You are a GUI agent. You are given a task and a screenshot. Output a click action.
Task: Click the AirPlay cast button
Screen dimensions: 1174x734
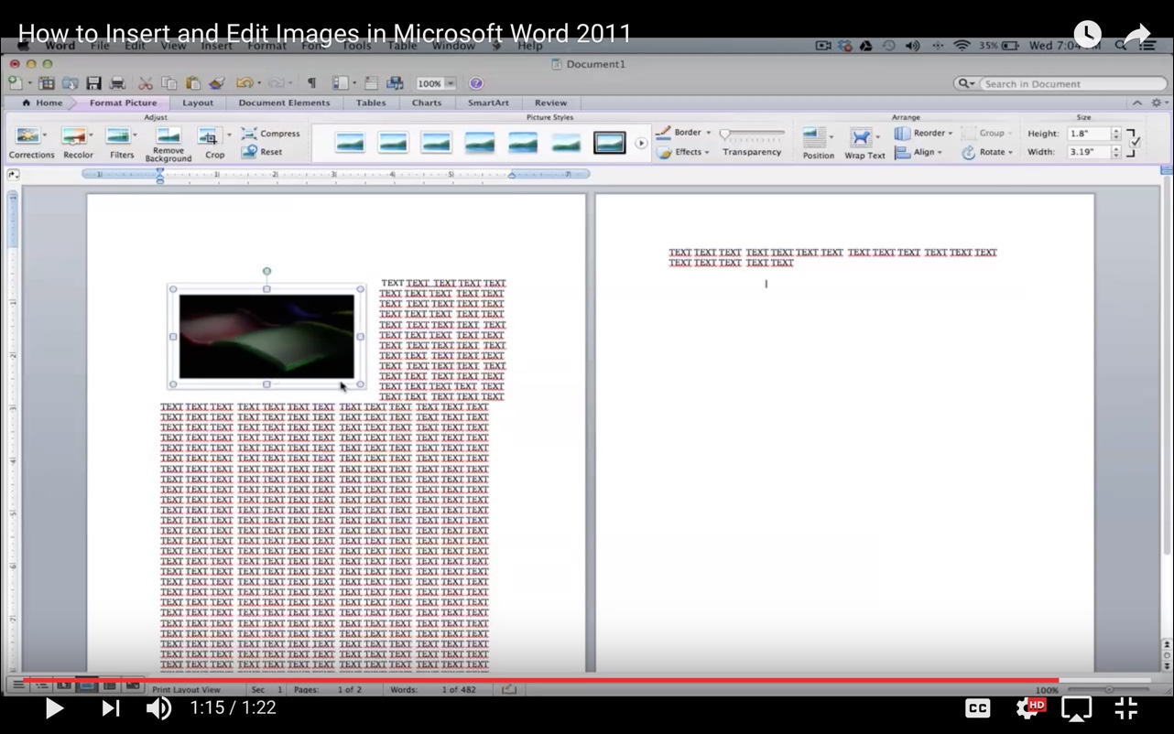[x=1077, y=707]
